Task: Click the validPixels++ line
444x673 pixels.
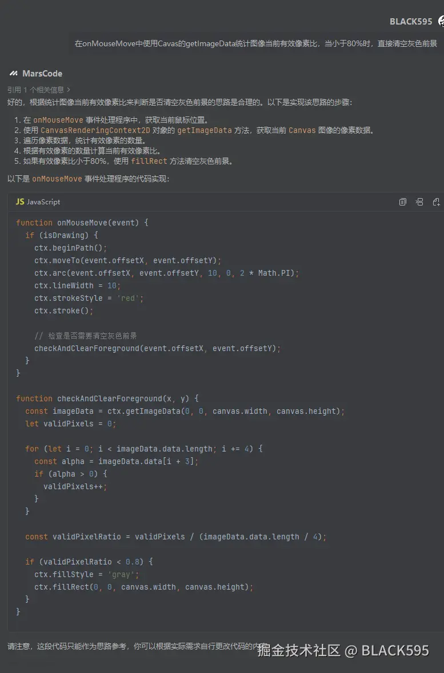Action: click(75, 486)
